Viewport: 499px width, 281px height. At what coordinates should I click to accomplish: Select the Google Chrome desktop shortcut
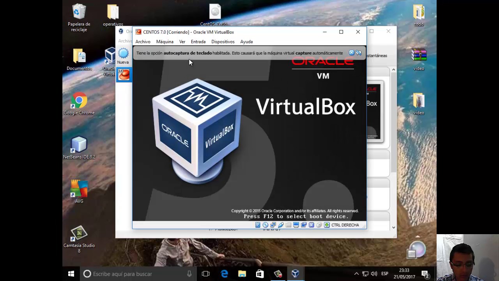(79, 104)
